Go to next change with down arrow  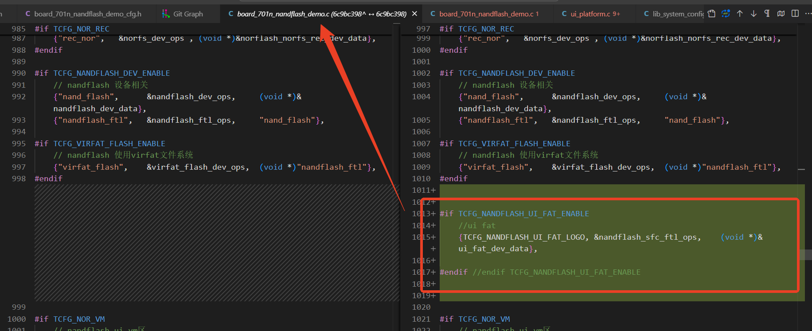pyautogui.click(x=753, y=14)
